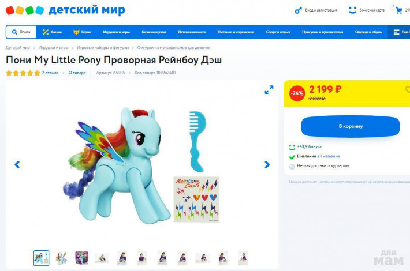Show the next product photo arrow
Screen dimensions: 410x271
tap(267, 164)
